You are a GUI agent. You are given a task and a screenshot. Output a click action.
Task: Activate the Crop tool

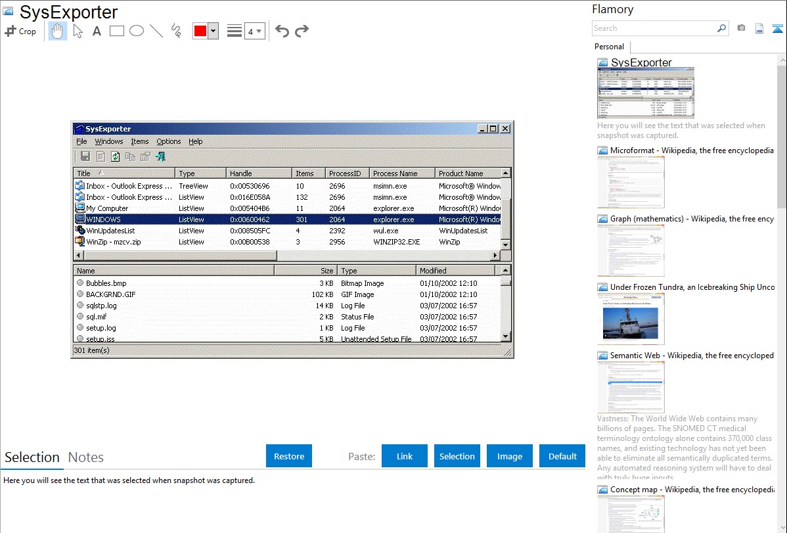(x=20, y=31)
